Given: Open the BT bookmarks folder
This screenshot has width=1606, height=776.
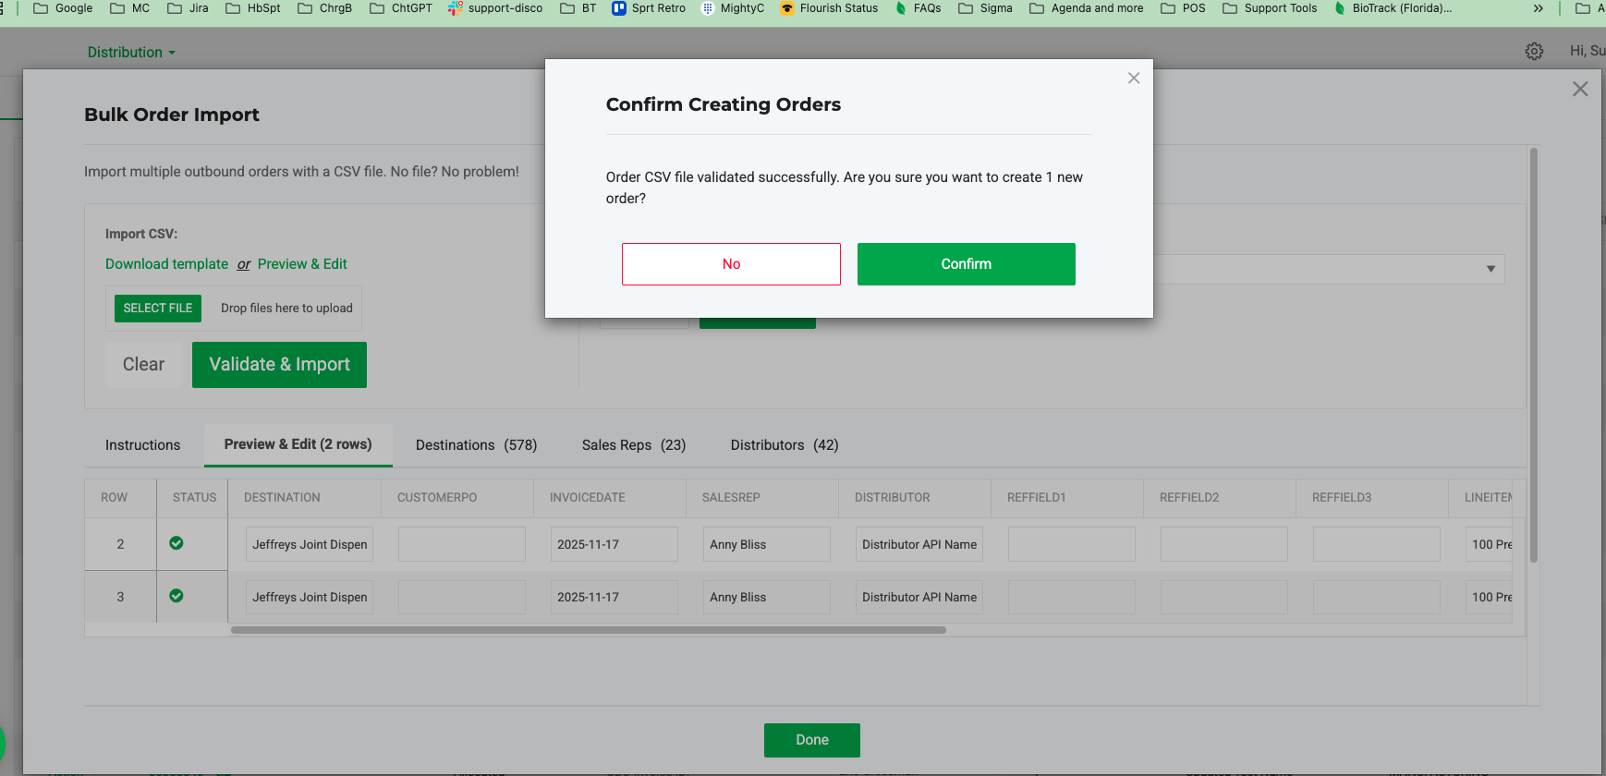Looking at the screenshot, I should 578,8.
